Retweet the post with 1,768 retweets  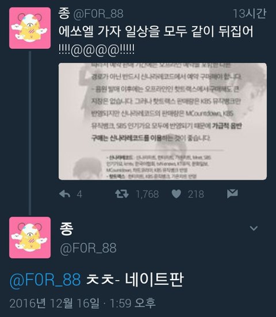pos(122,194)
